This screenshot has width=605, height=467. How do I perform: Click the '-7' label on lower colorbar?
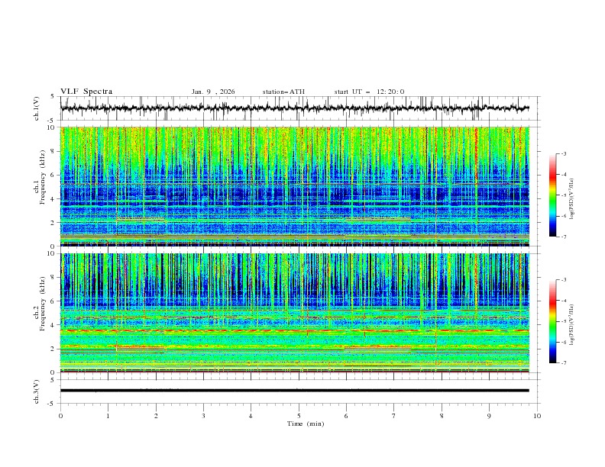click(563, 363)
